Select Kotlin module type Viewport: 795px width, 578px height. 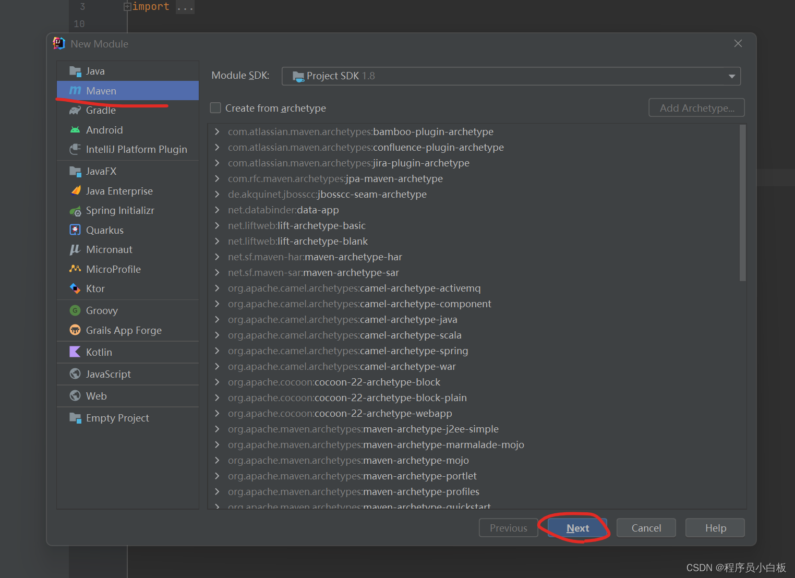click(128, 352)
